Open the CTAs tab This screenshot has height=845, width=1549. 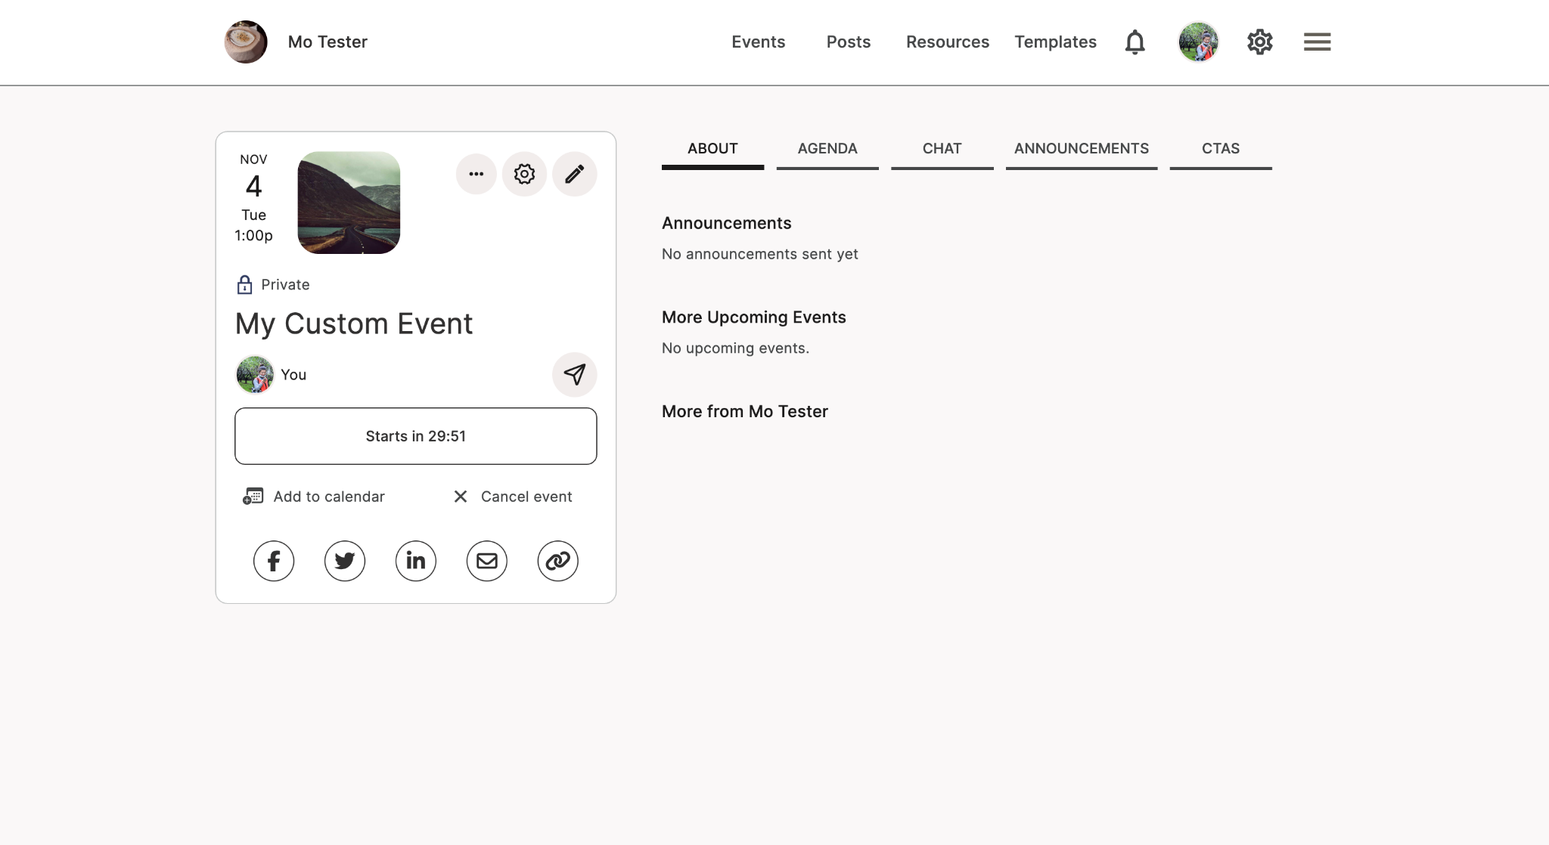[x=1220, y=149]
